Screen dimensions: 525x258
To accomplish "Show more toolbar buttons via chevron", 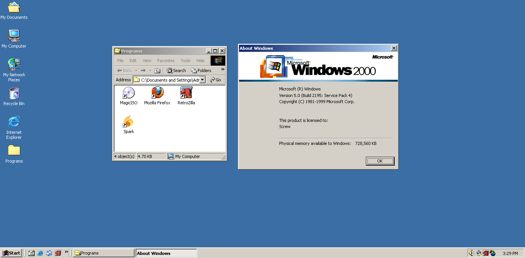I will 223,69.
